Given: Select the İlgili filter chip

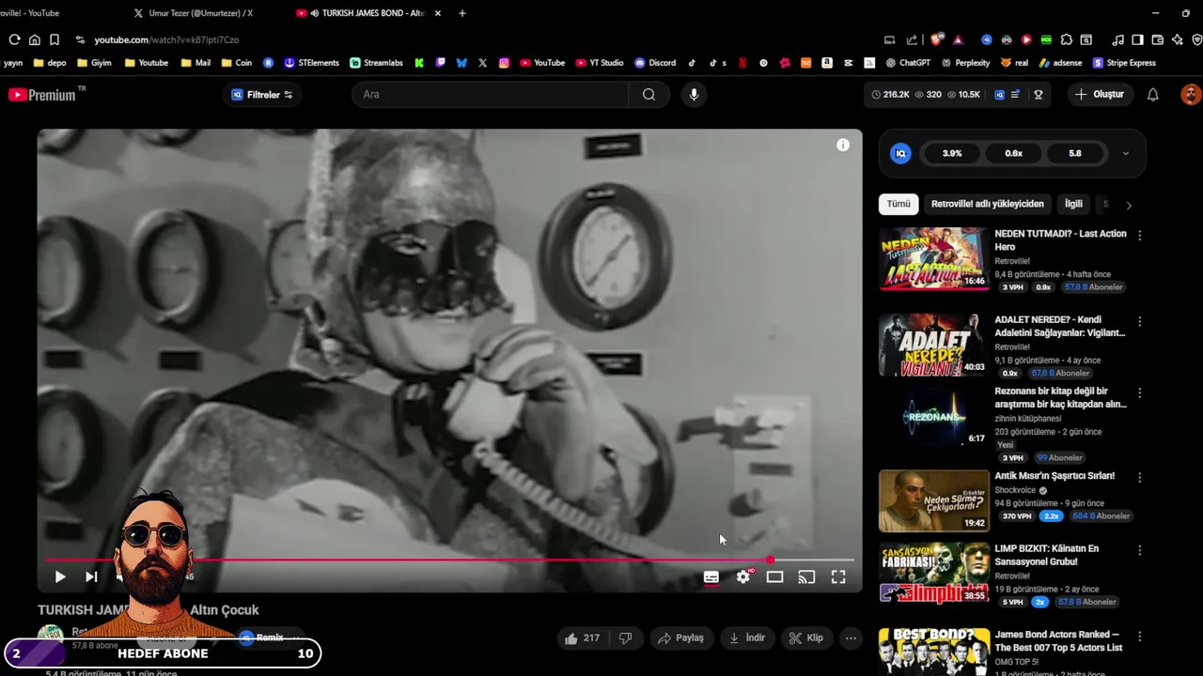Looking at the screenshot, I should pyautogui.click(x=1073, y=204).
